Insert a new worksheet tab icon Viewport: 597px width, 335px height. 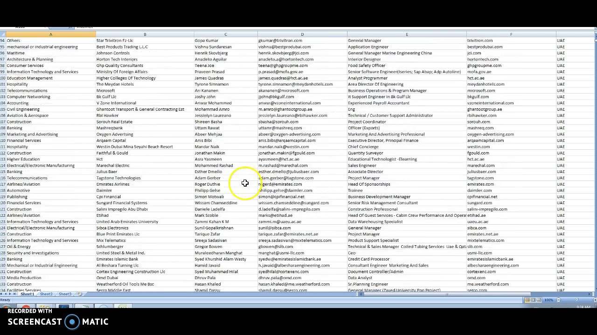coord(80,294)
